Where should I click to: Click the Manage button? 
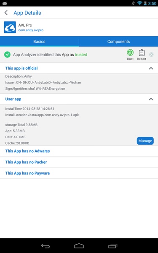pyautogui.click(x=145, y=141)
